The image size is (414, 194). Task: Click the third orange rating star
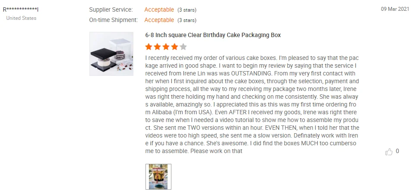(166, 47)
